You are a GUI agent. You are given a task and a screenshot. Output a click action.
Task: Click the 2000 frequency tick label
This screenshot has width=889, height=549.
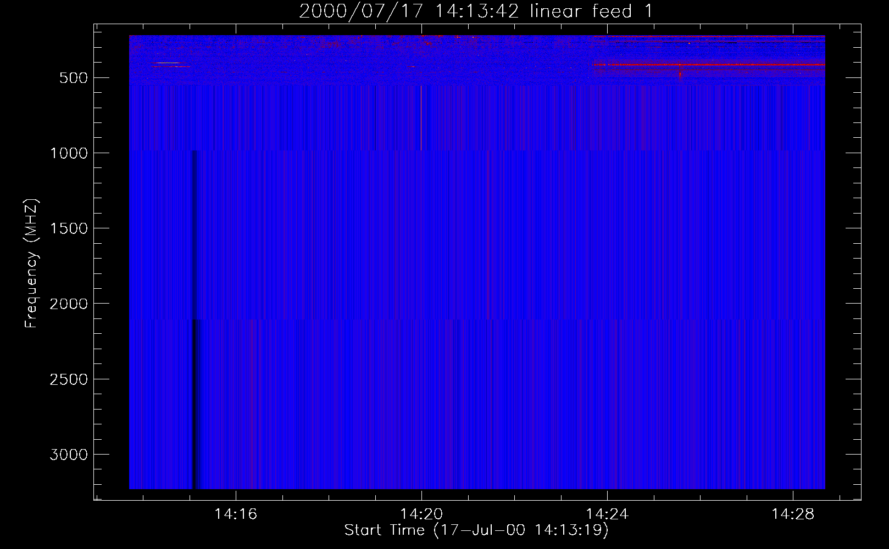tap(69, 304)
